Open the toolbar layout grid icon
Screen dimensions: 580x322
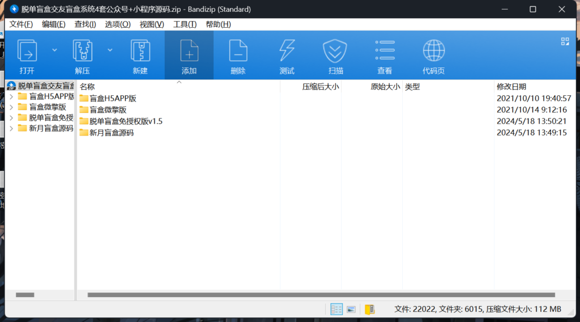coord(565,41)
